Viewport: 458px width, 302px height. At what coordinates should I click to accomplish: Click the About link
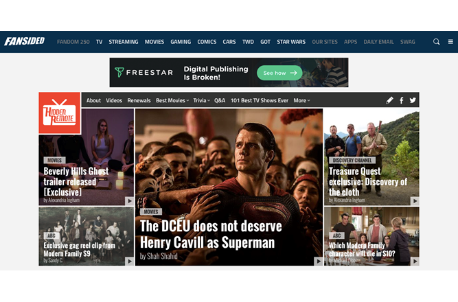tap(93, 100)
